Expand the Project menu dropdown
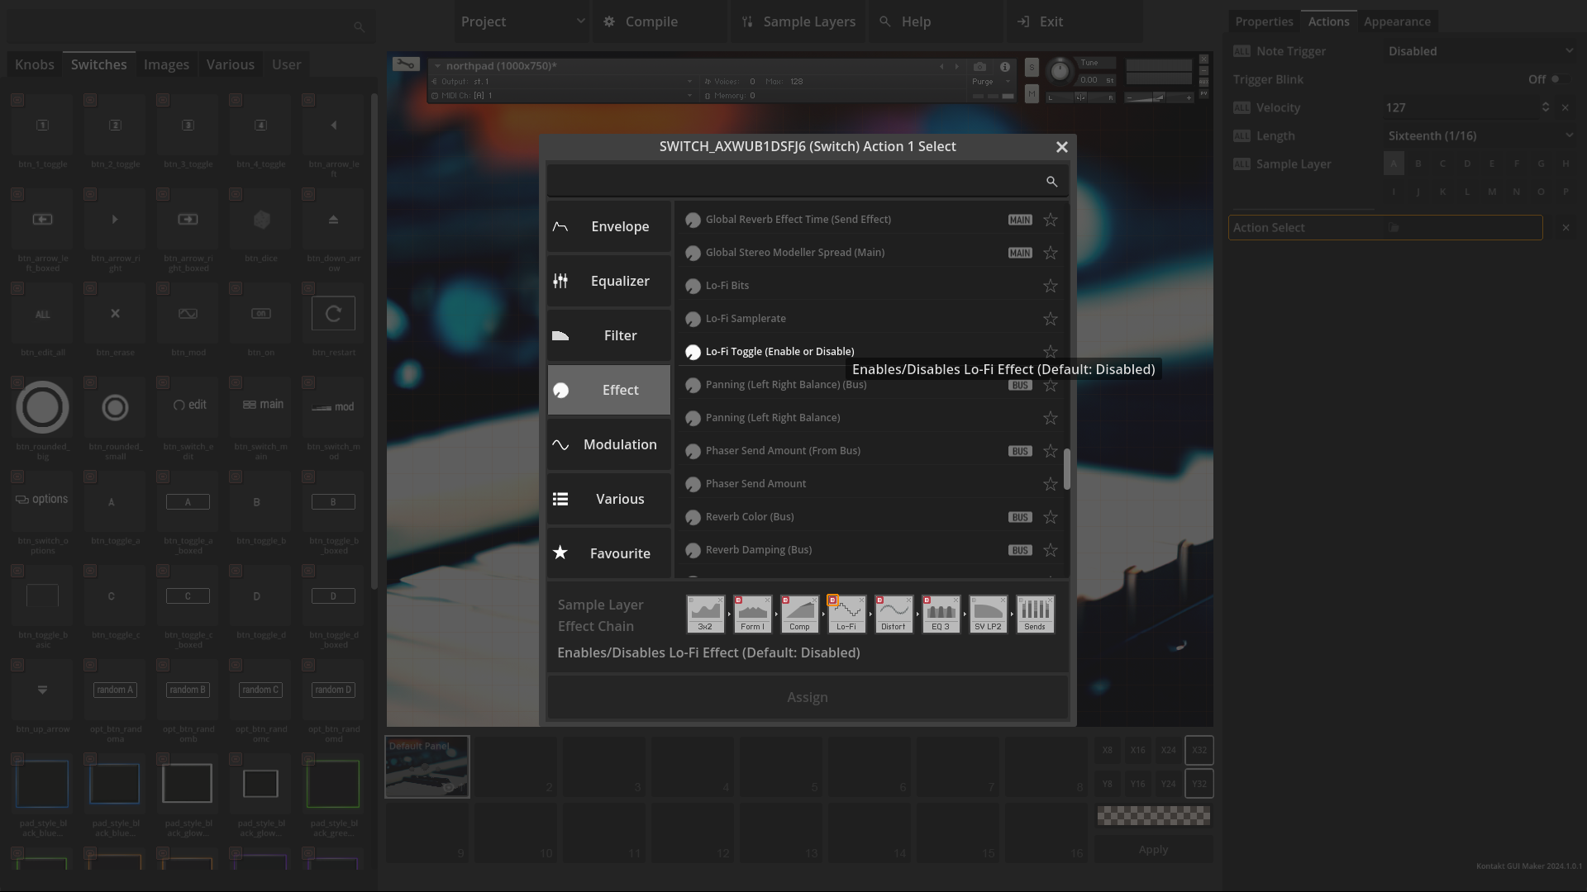 tap(521, 21)
